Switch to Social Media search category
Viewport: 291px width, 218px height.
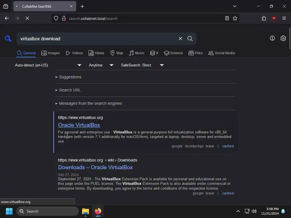pyautogui.click(x=221, y=53)
